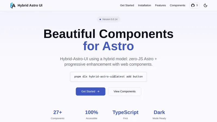Select the Features navigation link
The width and height of the screenshot is (217, 122).
[160, 5]
